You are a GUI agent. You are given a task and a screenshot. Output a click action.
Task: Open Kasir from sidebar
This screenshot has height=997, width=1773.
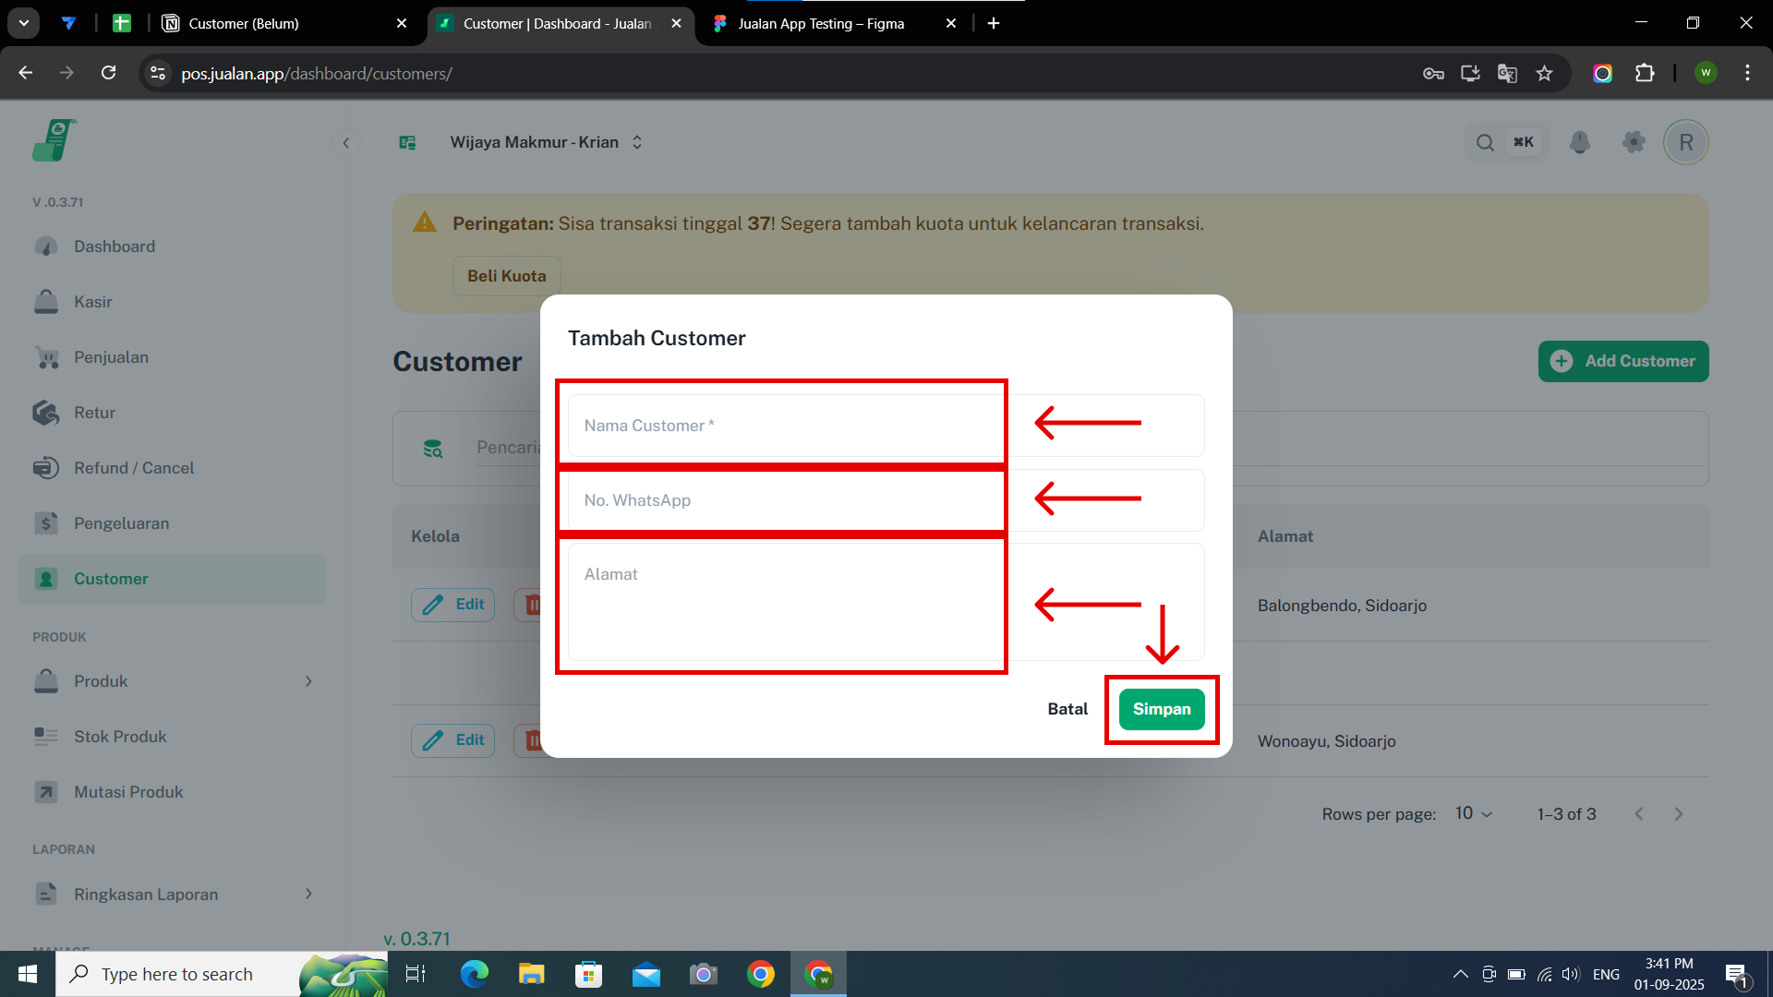[92, 302]
